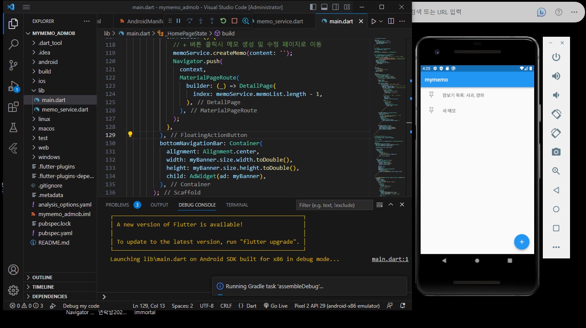Screen dimensions: 586x328
Task: Rotate emulator left
Action: tap(556, 114)
